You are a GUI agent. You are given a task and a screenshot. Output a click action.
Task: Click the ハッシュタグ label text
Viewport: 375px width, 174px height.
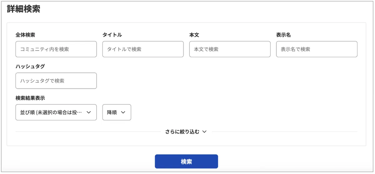click(30, 66)
